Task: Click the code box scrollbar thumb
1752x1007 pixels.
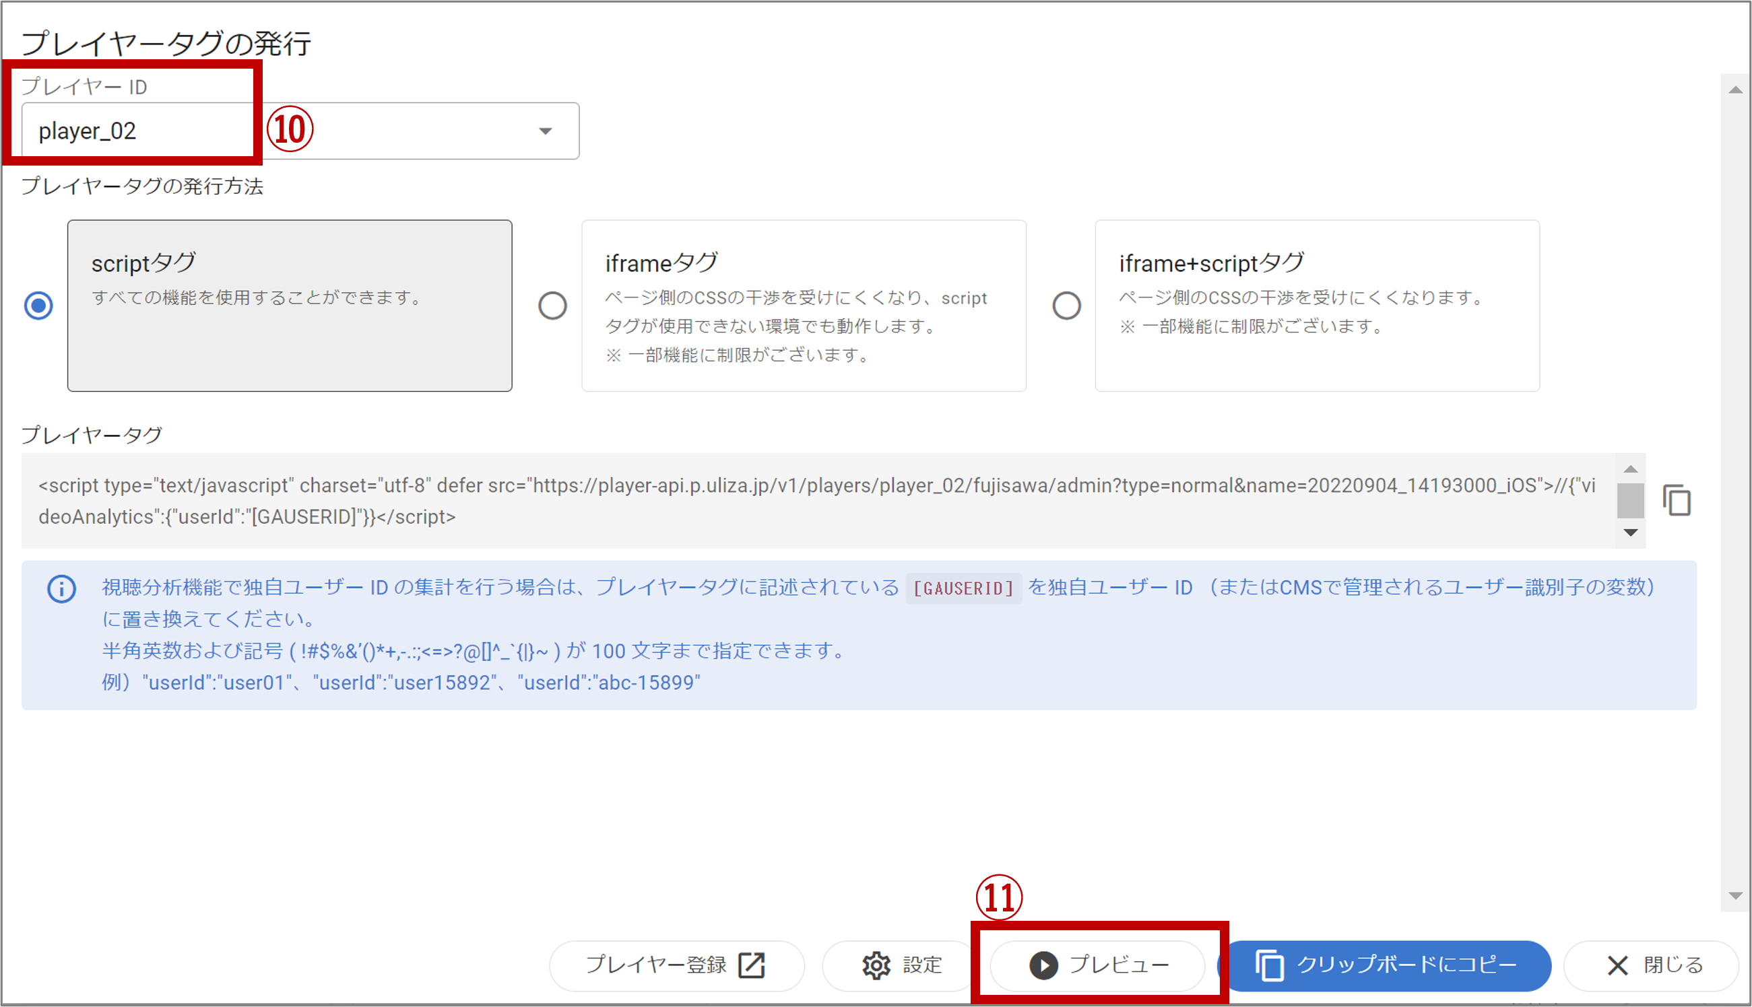Action: pyautogui.click(x=1630, y=500)
